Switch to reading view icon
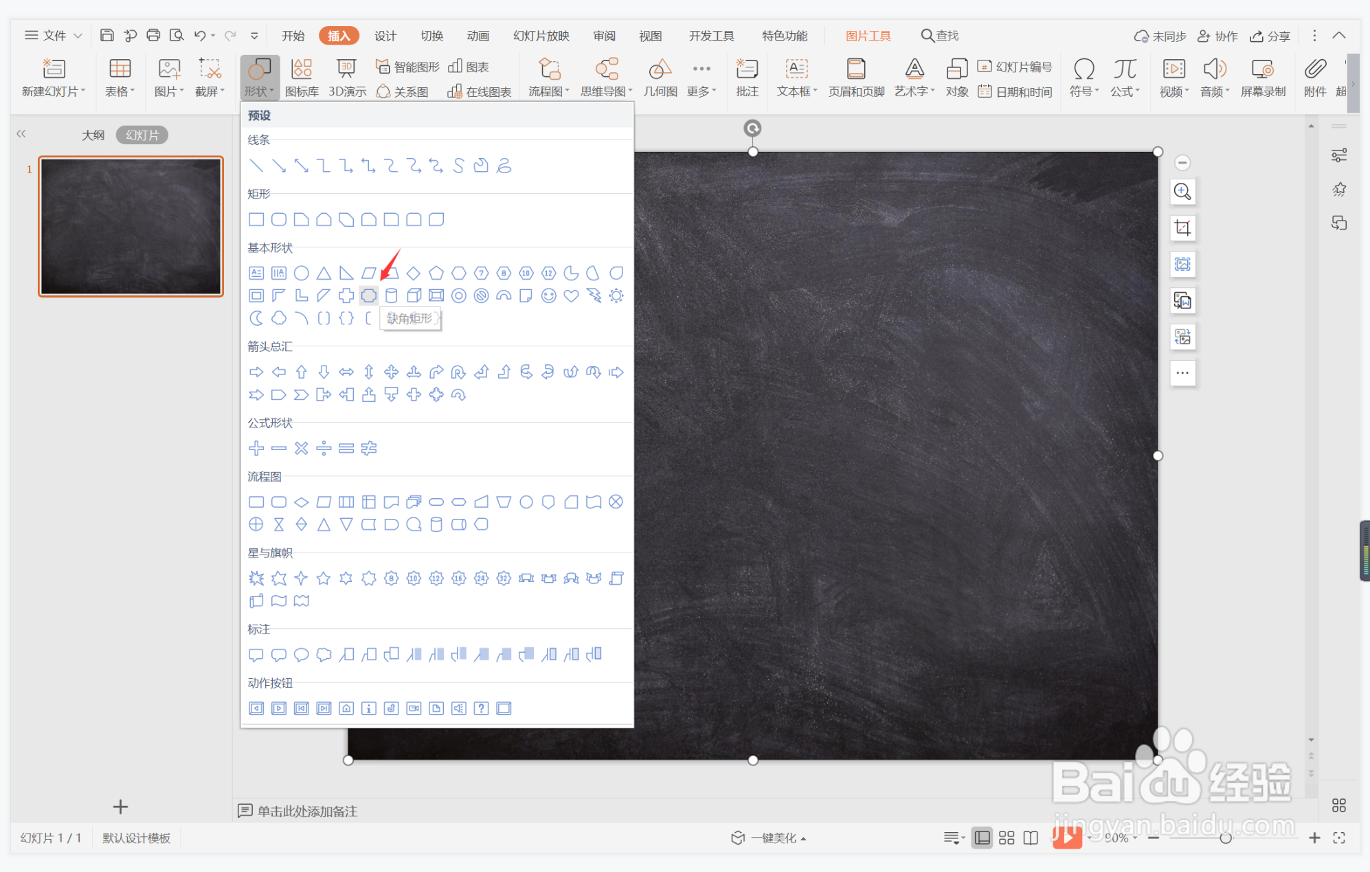Image resolution: width=1370 pixels, height=872 pixels. point(1031,838)
